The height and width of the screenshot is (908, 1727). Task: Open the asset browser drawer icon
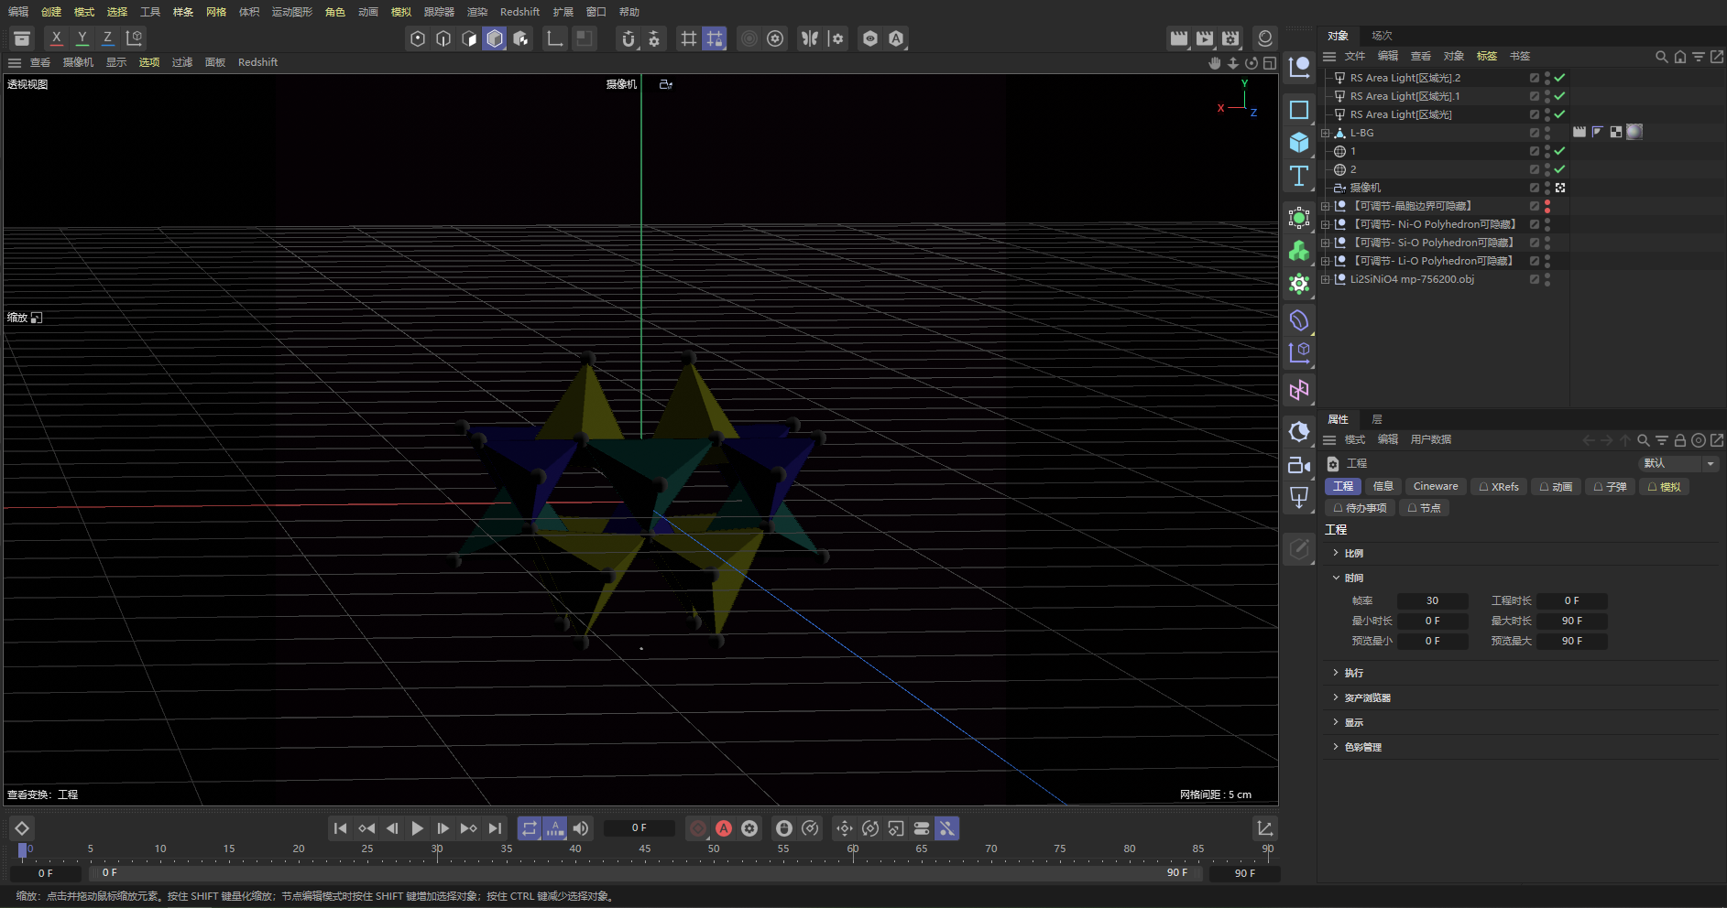[22, 38]
